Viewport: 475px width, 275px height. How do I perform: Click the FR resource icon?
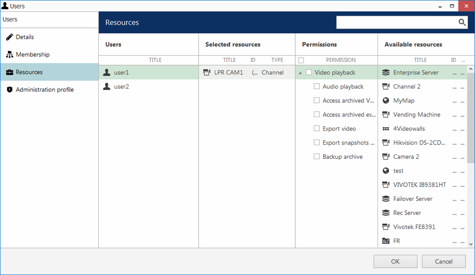(x=386, y=241)
